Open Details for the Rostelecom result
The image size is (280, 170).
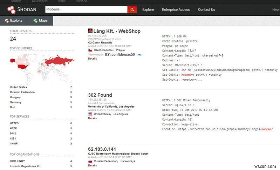(x=92, y=165)
